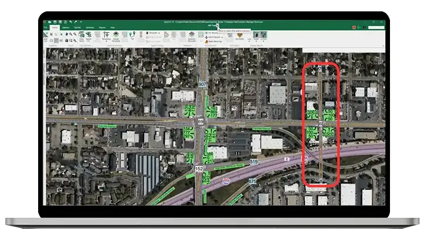427x240 pixels.
Task: Click the white input box beside pause
Action: click(376, 27)
